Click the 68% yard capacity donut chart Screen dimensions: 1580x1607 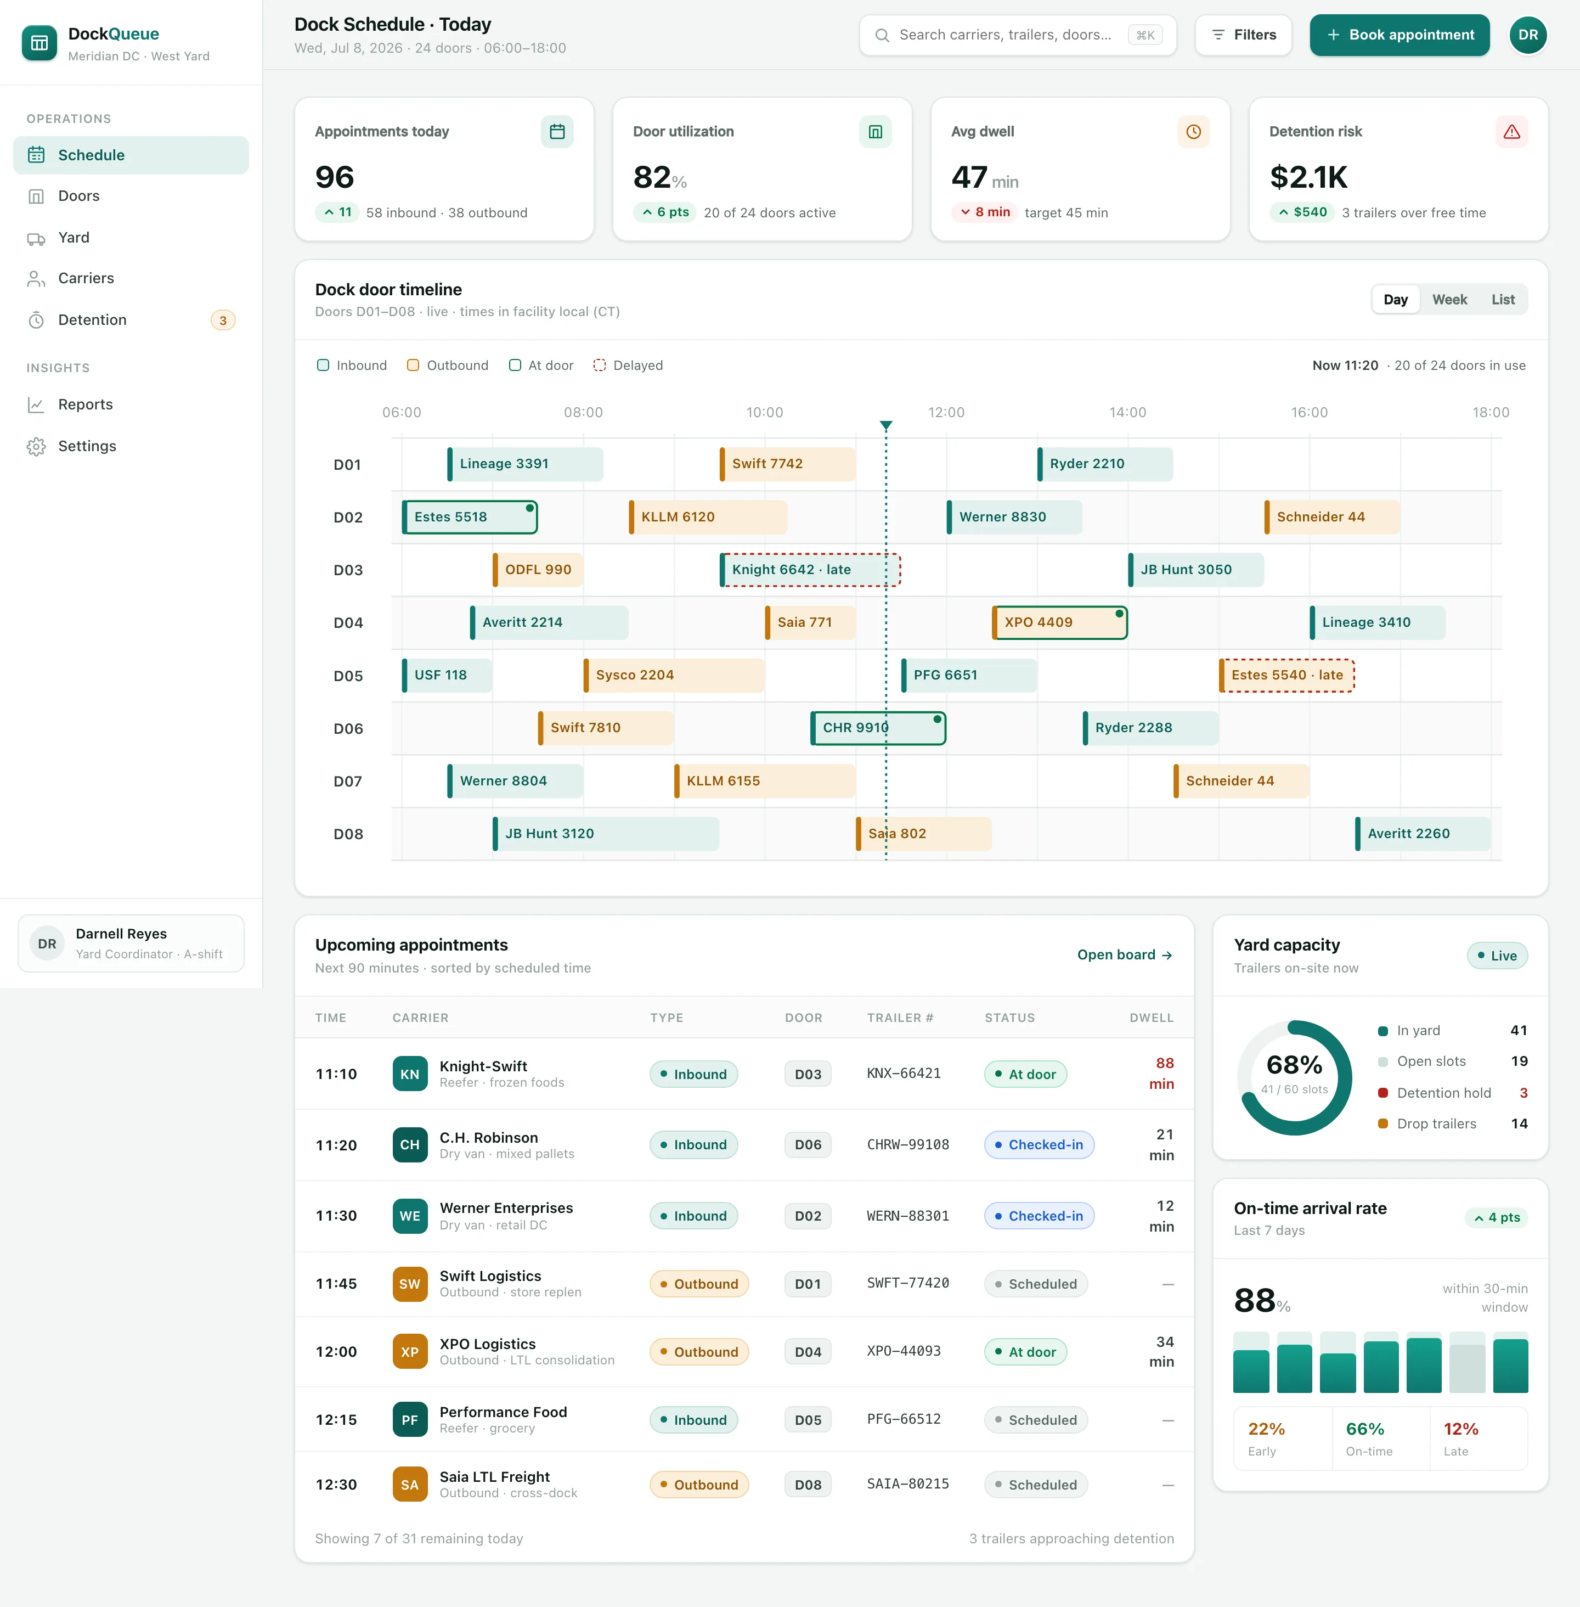[x=1294, y=1077]
